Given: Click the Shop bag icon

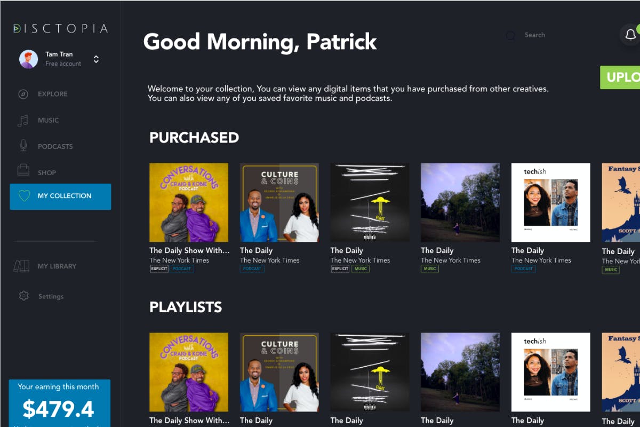Looking at the screenshot, I should 23,171.
